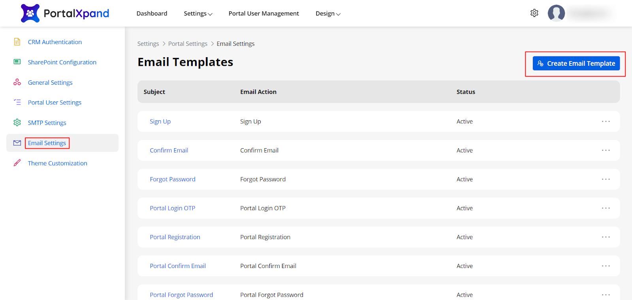Open the Portal Login OTP template link
The height and width of the screenshot is (300, 632).
(x=172, y=208)
